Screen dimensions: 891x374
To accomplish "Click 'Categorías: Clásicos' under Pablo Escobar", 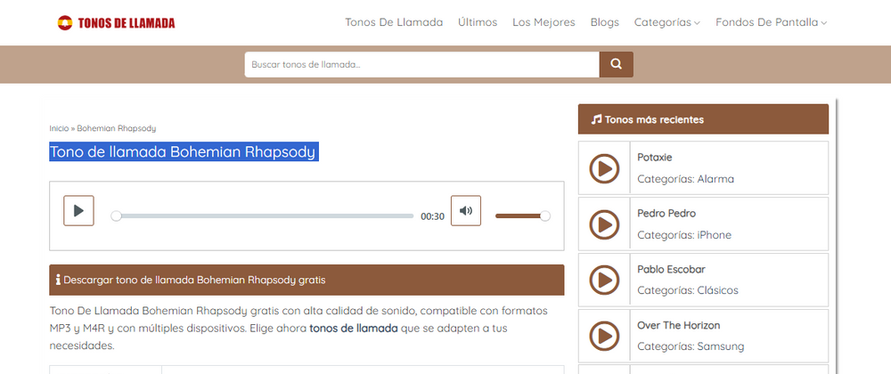I will tap(688, 290).
